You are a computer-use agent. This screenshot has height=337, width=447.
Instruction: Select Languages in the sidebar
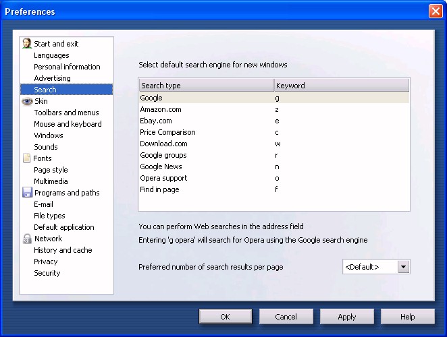pos(51,55)
